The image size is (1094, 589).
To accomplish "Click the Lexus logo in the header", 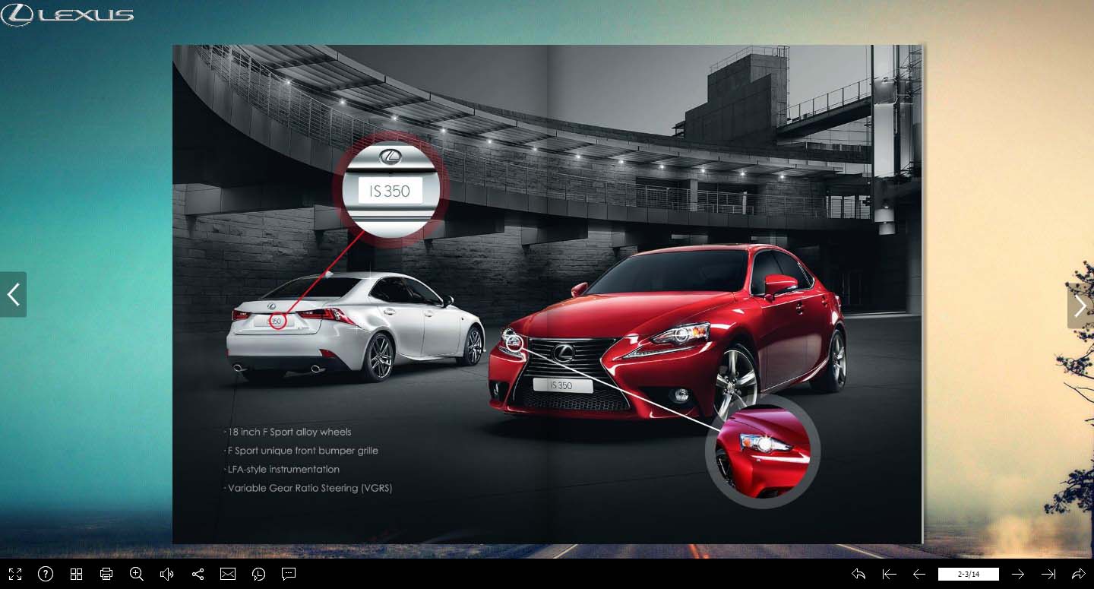I will pos(67,14).
